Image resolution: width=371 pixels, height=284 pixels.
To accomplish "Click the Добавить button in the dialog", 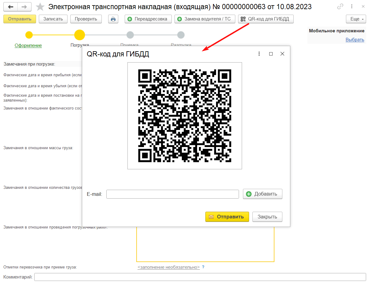I will tap(263, 194).
